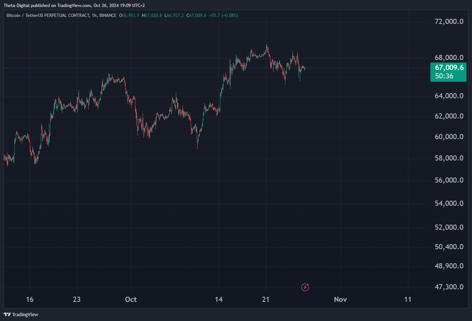Click the 52,000.0 price axis label
This screenshot has width=472, height=321.
[x=449, y=227]
